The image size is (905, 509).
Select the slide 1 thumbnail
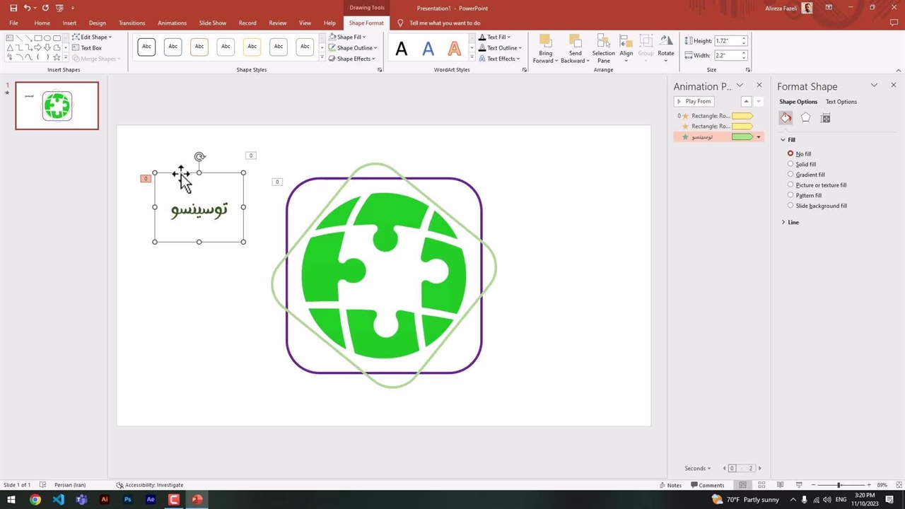tap(57, 106)
